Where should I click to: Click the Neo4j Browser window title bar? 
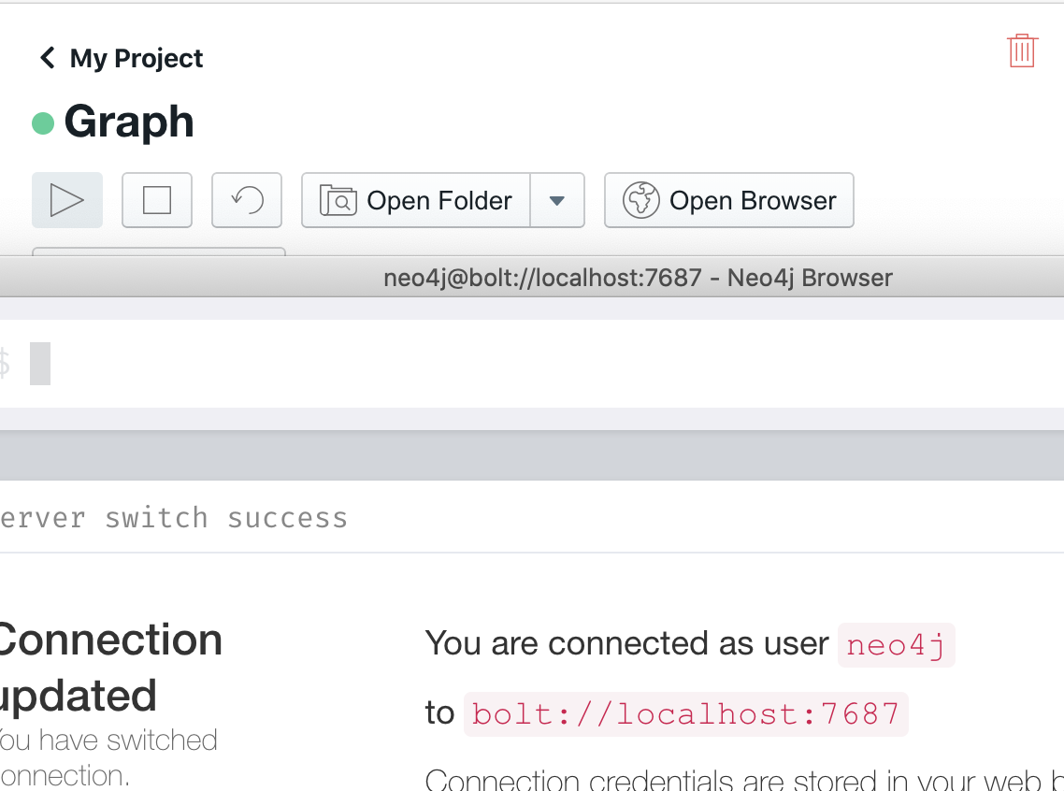532,278
